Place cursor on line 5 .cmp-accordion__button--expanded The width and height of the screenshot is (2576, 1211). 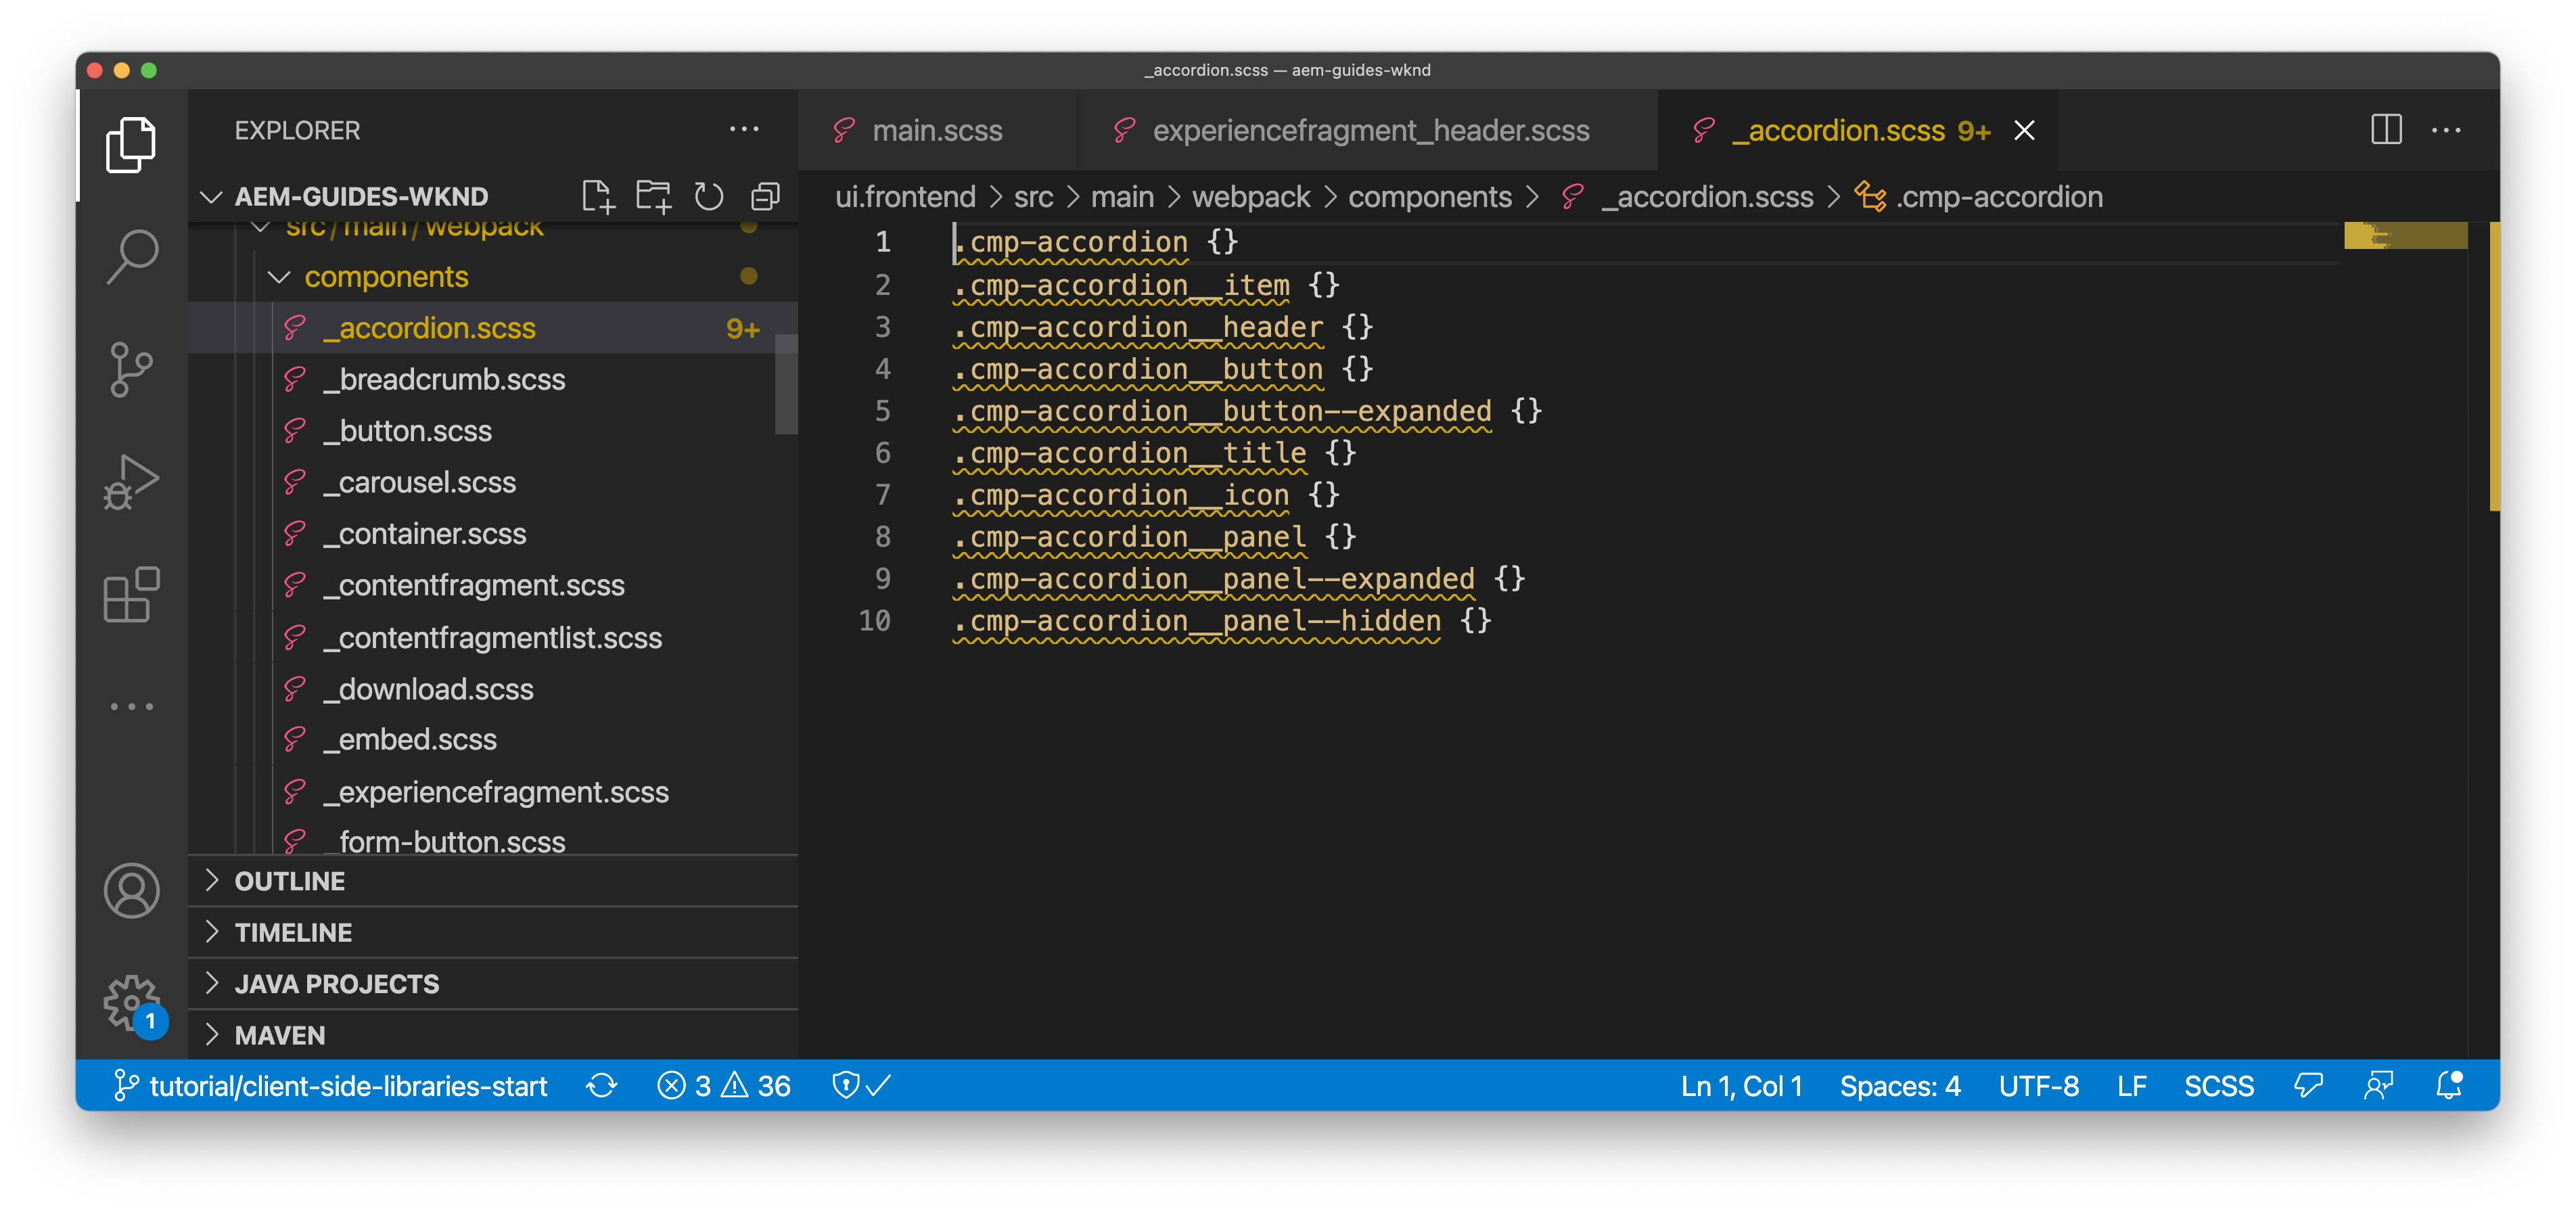coord(1221,411)
